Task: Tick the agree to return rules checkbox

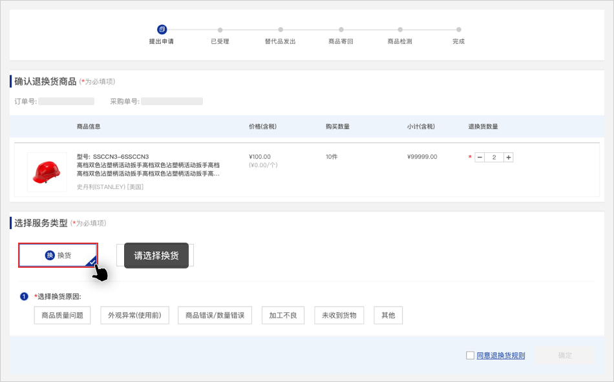Action: 470,356
